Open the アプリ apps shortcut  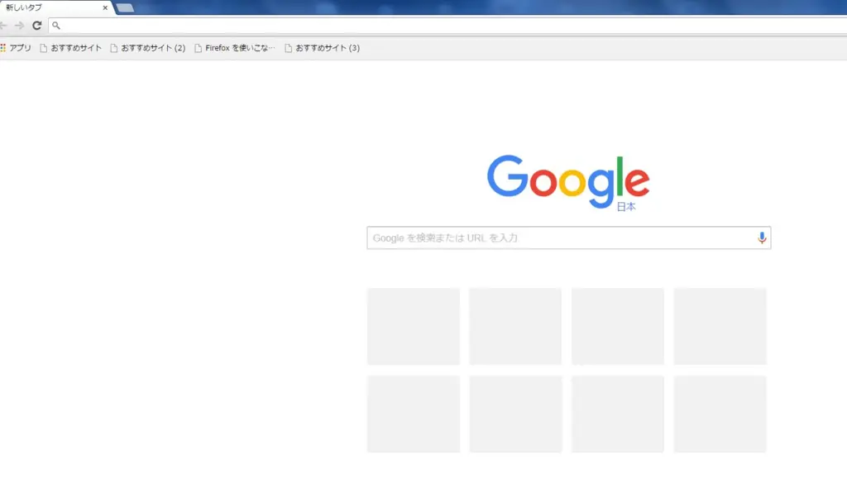[x=16, y=48]
